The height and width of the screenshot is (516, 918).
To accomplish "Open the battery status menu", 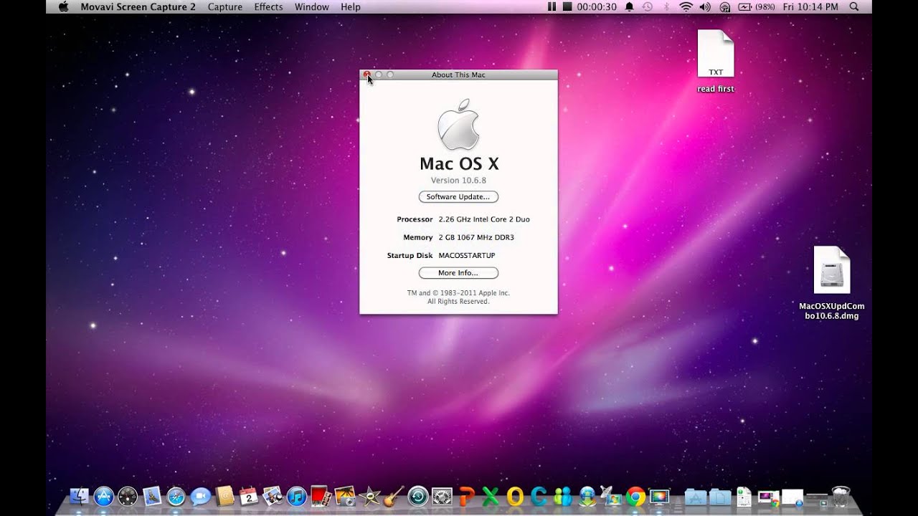I will (x=756, y=6).
